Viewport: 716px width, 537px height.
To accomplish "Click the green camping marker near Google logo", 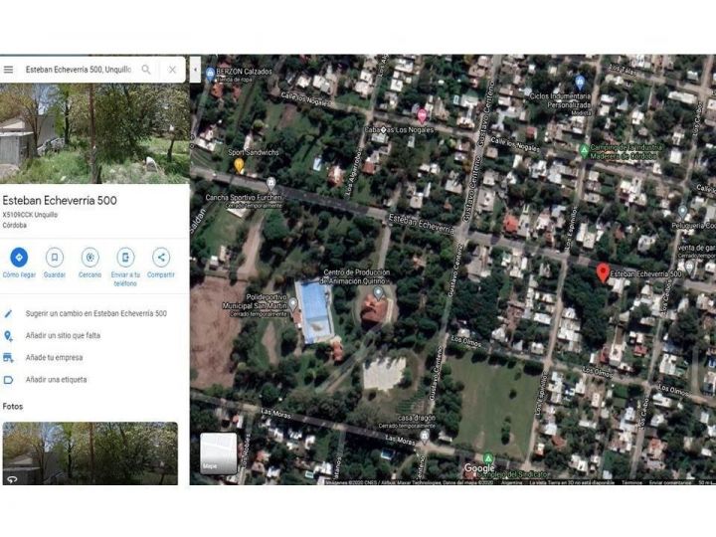I will 488,458.
